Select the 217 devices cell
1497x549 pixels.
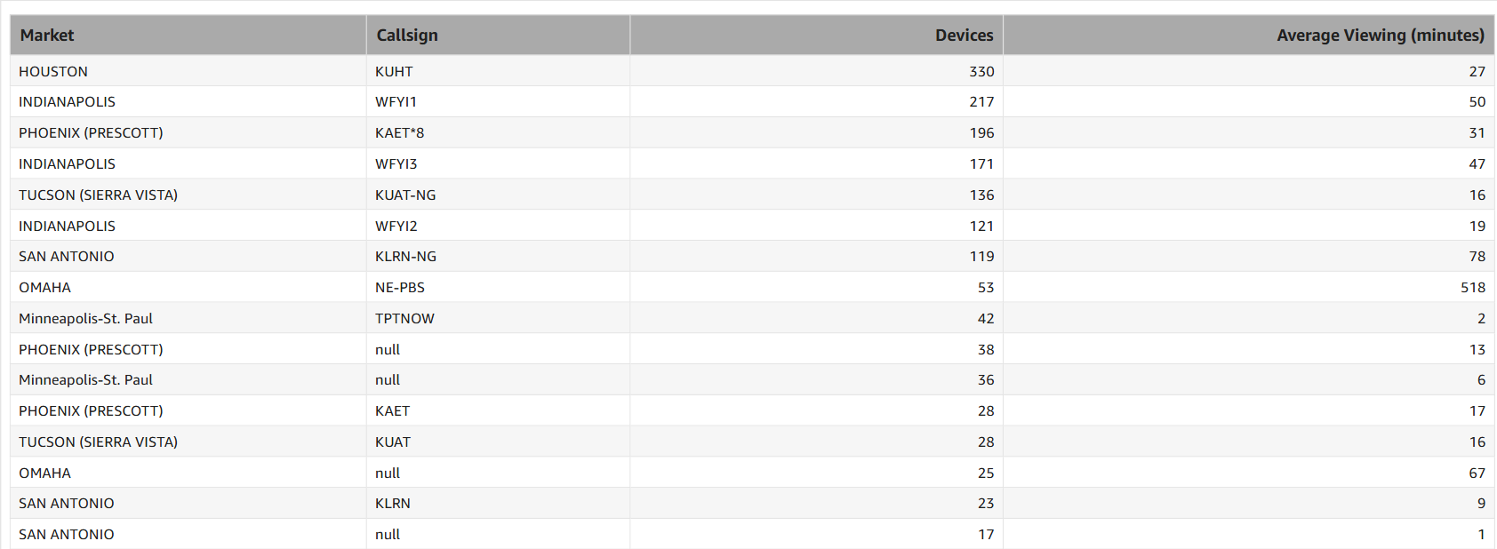(981, 102)
